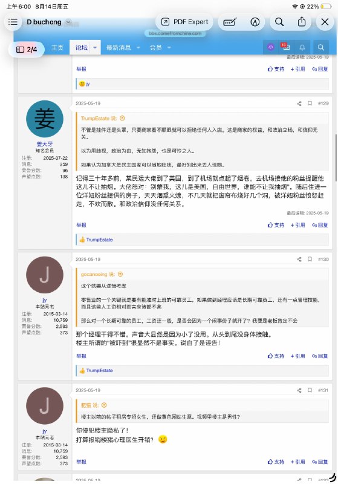Bookmark post #130
338x484 pixels.
pyautogui.click(x=310, y=260)
